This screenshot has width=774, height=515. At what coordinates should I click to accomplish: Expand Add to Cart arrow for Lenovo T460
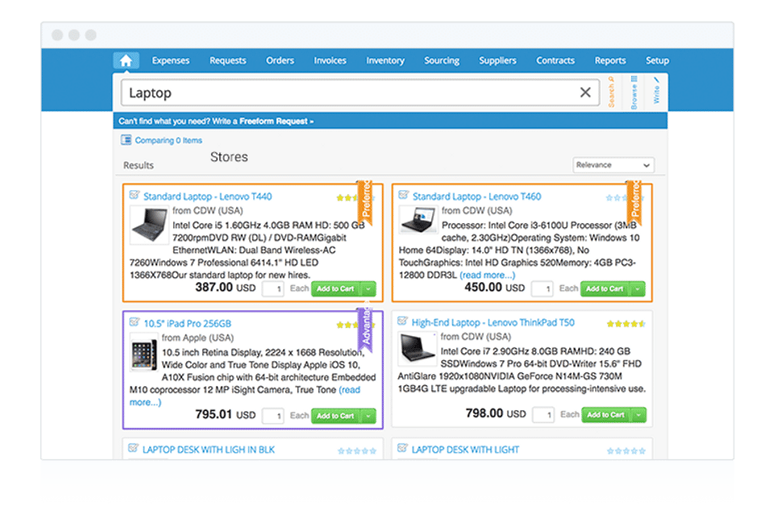(639, 289)
